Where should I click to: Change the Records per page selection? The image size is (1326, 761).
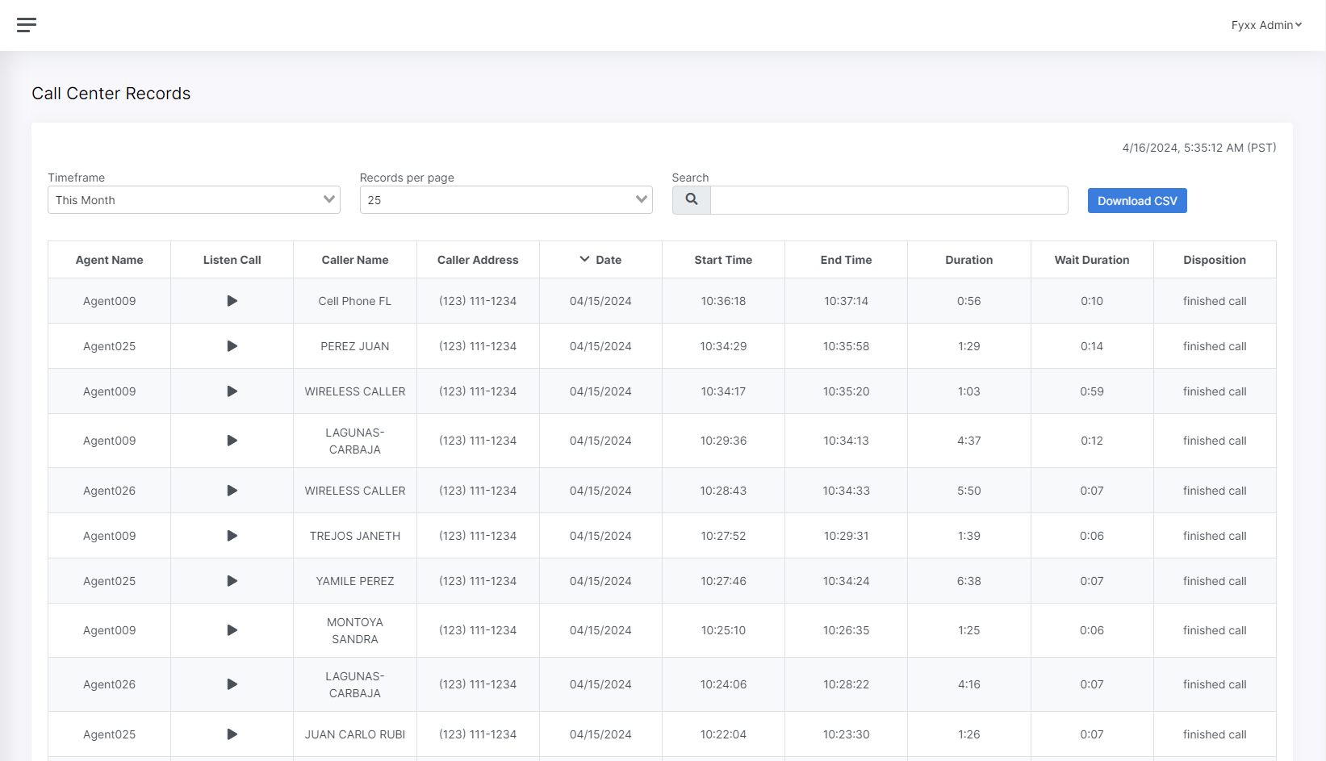(505, 199)
